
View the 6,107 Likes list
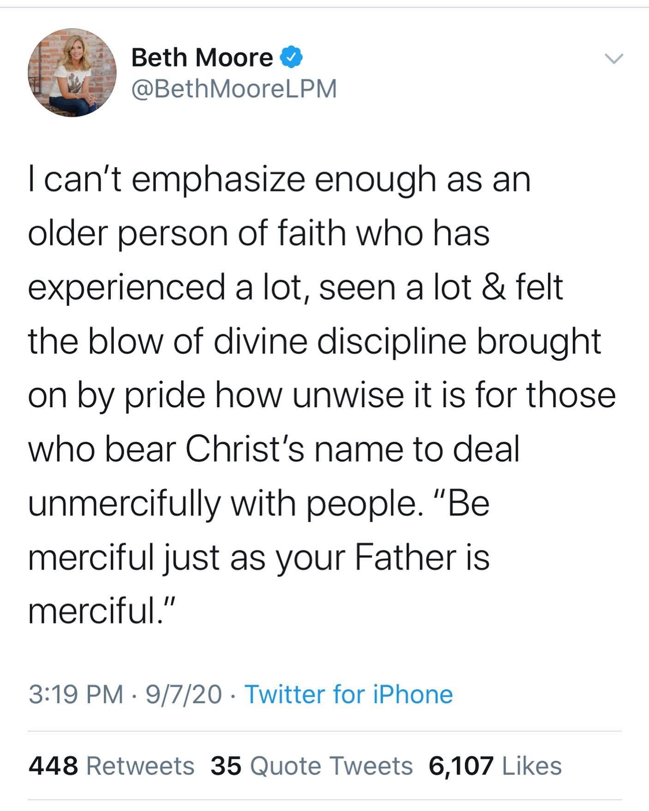pos(495,766)
